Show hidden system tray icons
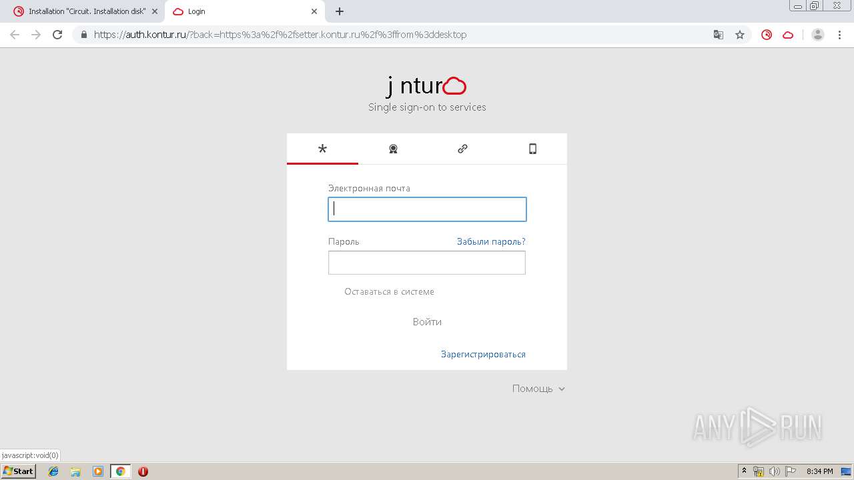854x480 pixels. 744,471
